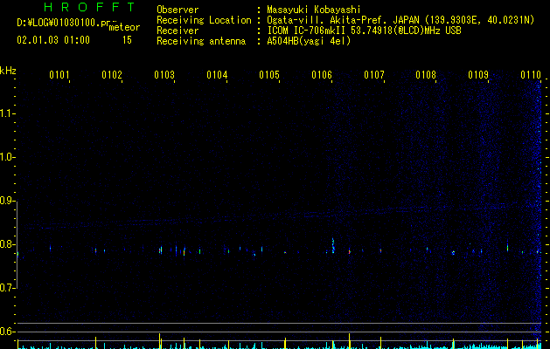
Task: Click the Receiving Location label
Action: coord(204,20)
